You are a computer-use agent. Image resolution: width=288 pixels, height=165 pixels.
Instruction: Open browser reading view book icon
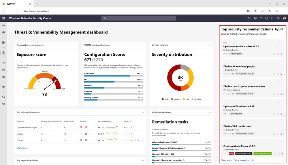(248, 11)
